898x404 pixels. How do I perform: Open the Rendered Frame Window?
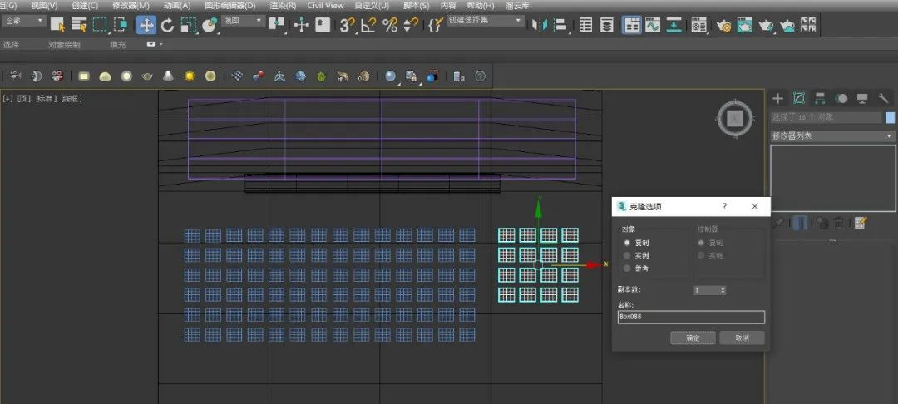[x=744, y=25]
